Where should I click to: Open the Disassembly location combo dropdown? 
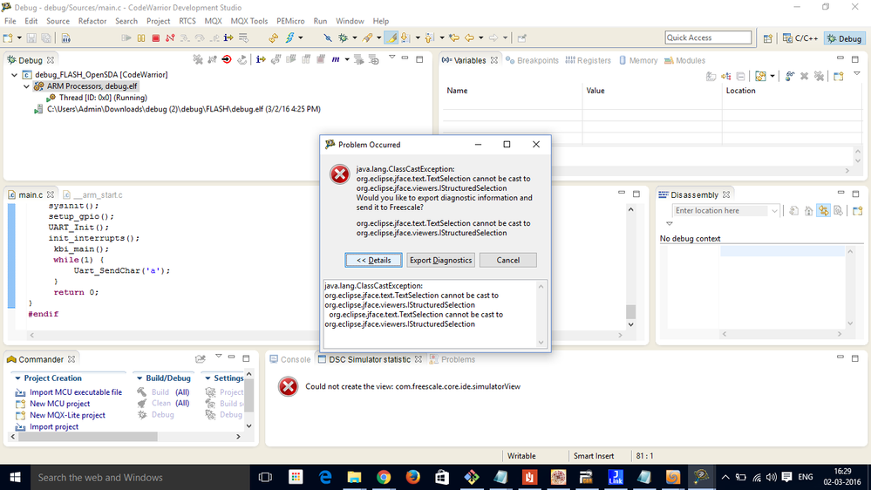[x=774, y=210]
